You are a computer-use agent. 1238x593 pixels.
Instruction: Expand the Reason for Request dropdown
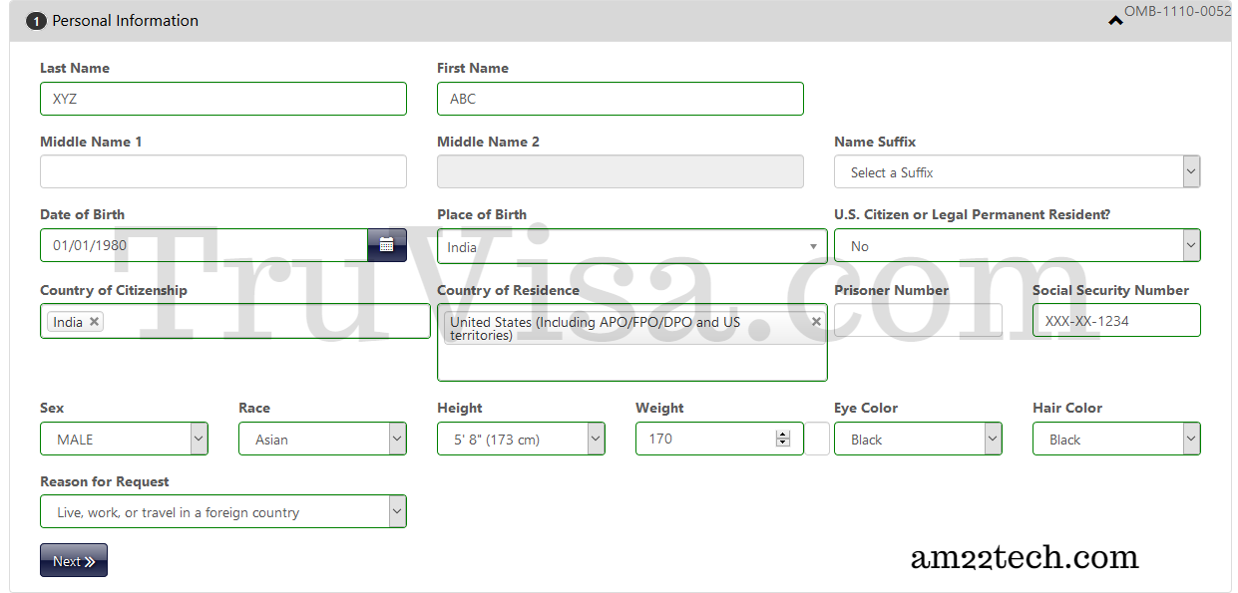click(223, 512)
